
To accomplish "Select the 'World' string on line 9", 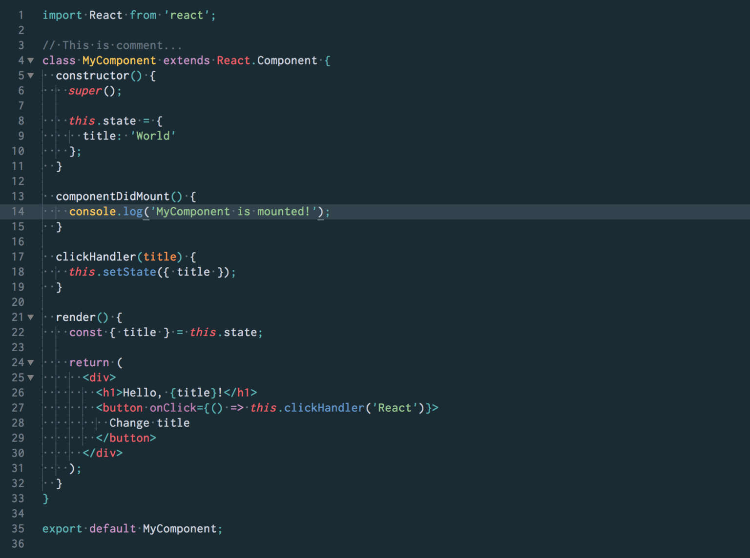I will [x=153, y=136].
